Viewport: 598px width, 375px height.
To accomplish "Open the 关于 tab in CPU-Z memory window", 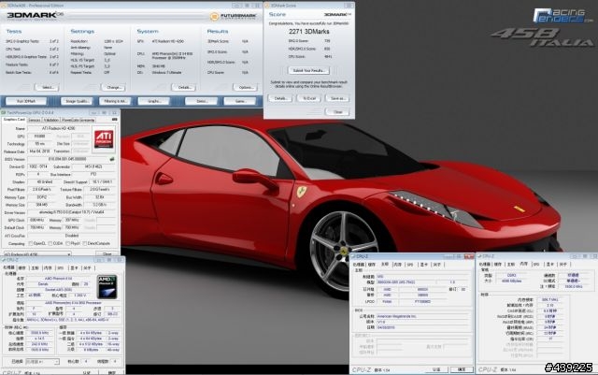I will (562, 265).
